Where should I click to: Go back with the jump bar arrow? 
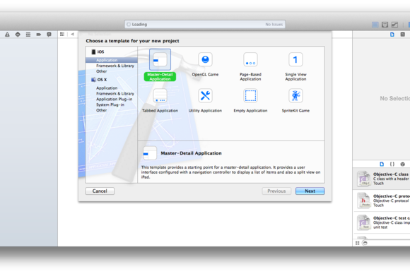click(72, 34)
